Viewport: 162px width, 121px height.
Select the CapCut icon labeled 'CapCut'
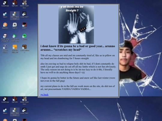(x=15, y=26)
